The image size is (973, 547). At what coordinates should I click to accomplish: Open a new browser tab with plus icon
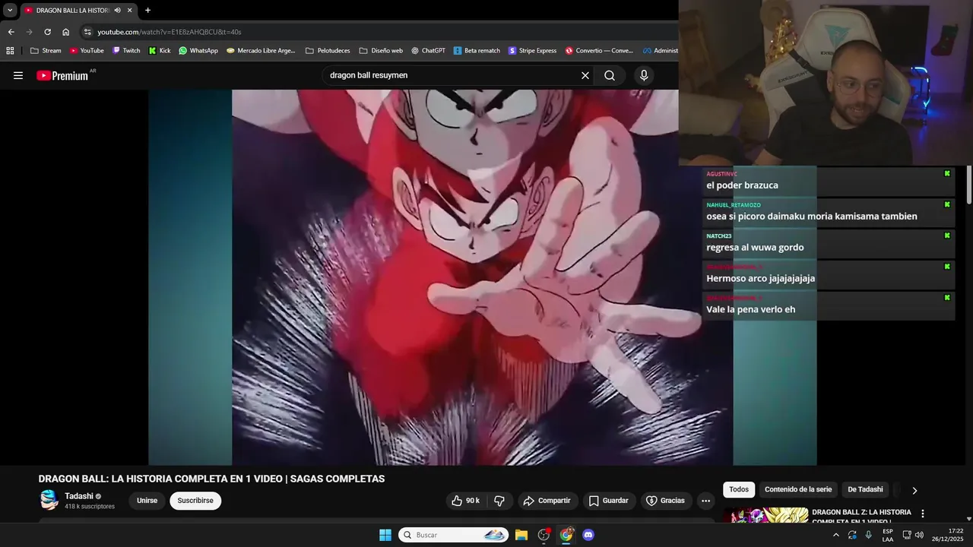[147, 10]
